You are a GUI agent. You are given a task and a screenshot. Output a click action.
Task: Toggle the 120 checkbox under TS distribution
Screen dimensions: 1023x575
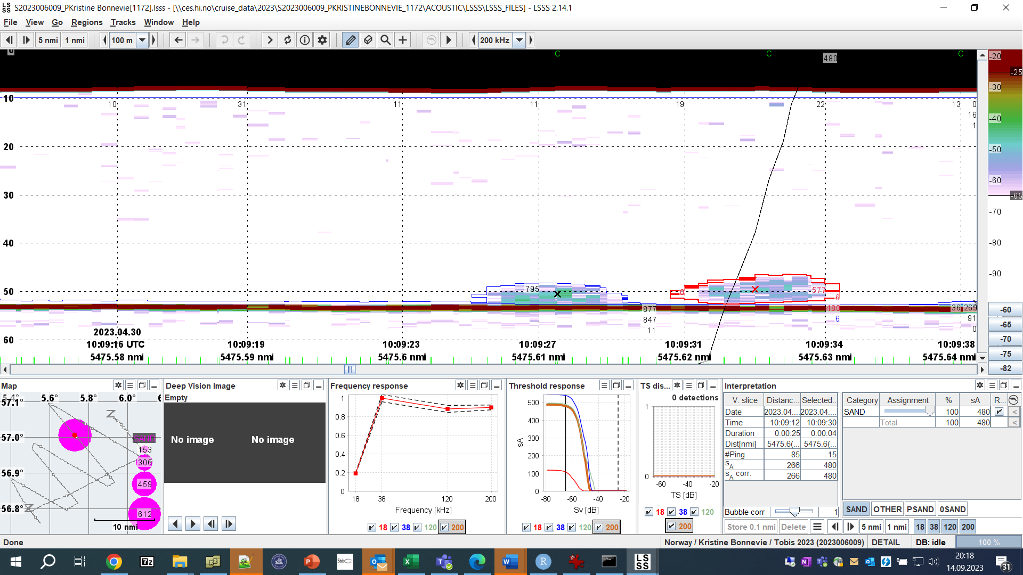[x=694, y=512]
